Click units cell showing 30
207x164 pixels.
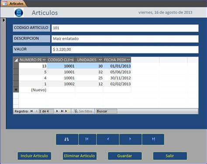click(89, 66)
